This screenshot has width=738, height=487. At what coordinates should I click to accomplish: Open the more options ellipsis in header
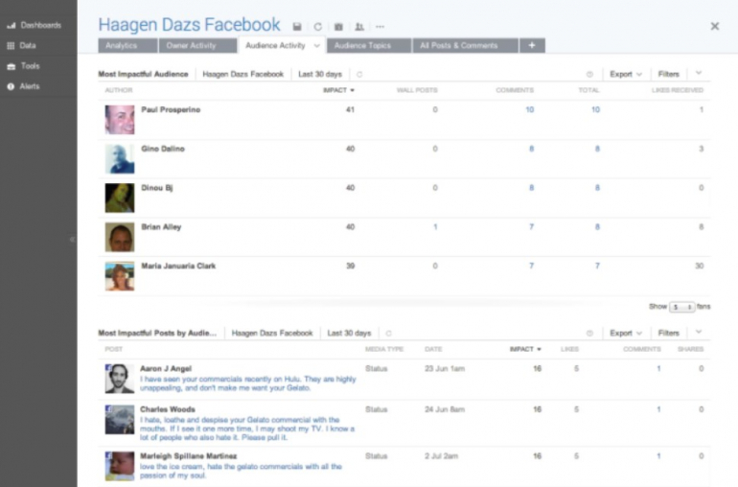click(x=380, y=27)
